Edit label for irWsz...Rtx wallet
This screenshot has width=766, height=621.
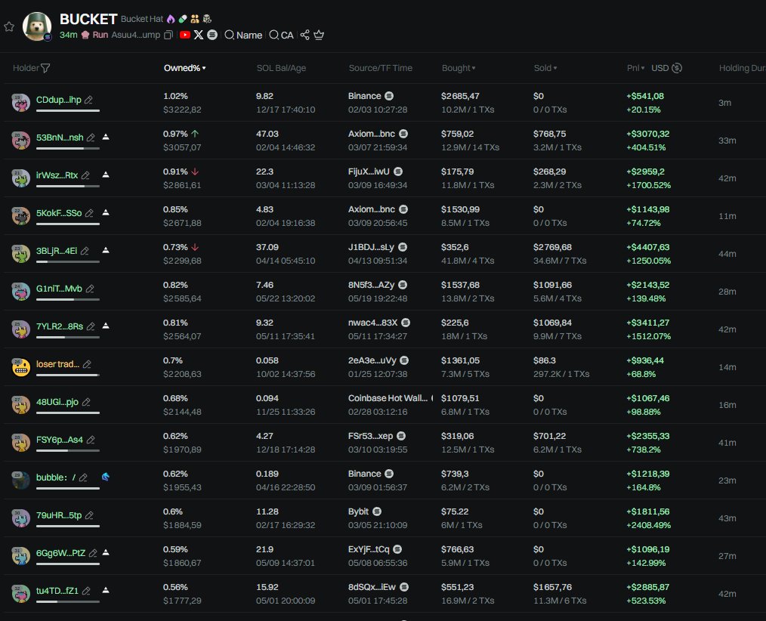tap(85, 175)
